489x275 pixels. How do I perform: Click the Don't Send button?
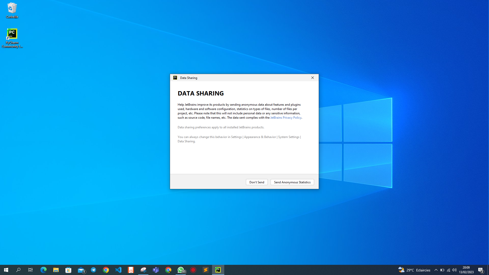coord(257,182)
